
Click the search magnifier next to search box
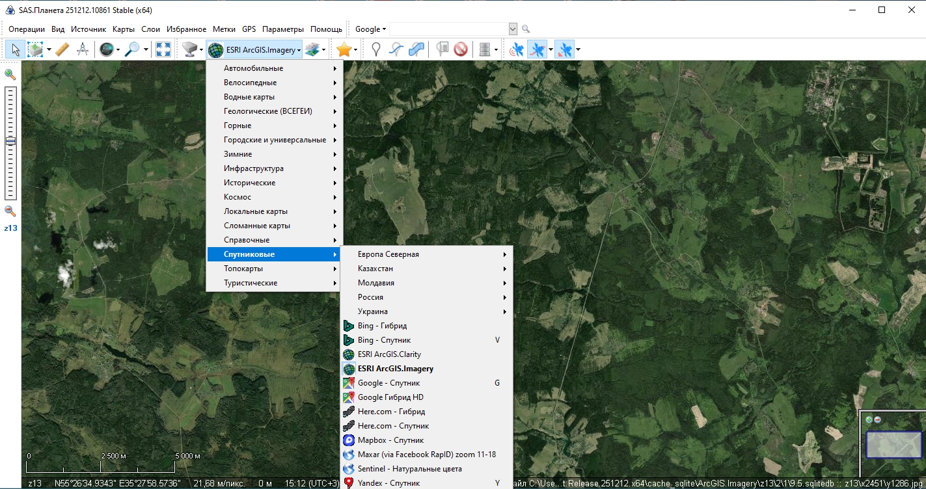(526, 29)
